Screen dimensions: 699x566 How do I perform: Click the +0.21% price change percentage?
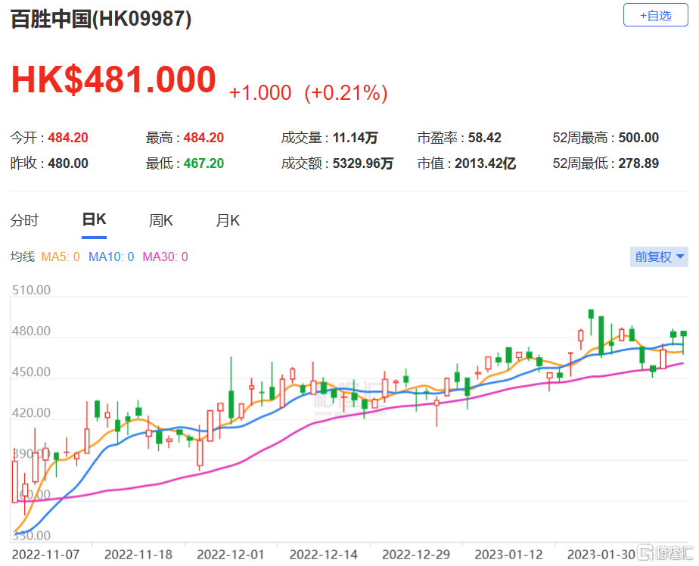click(346, 93)
